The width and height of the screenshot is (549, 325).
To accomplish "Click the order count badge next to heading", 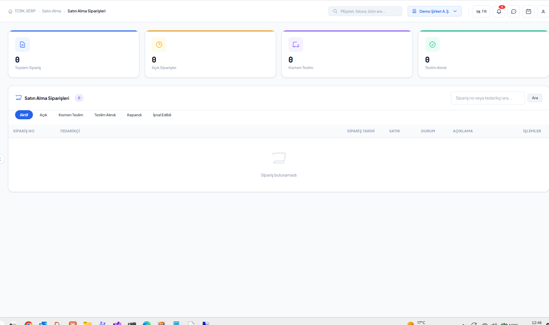I will (x=79, y=98).
